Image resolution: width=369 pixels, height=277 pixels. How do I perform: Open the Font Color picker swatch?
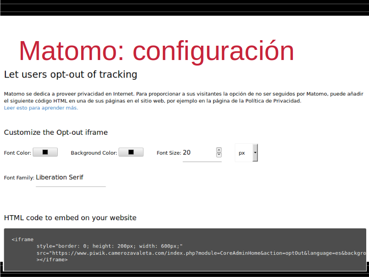(x=45, y=152)
